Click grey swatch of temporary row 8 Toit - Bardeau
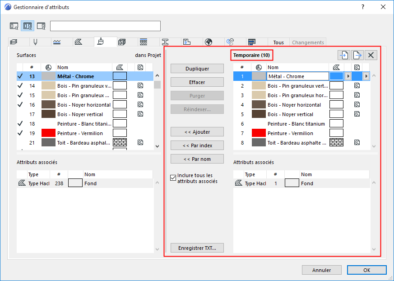Viewport: 394px width, 281px height. tap(259, 143)
